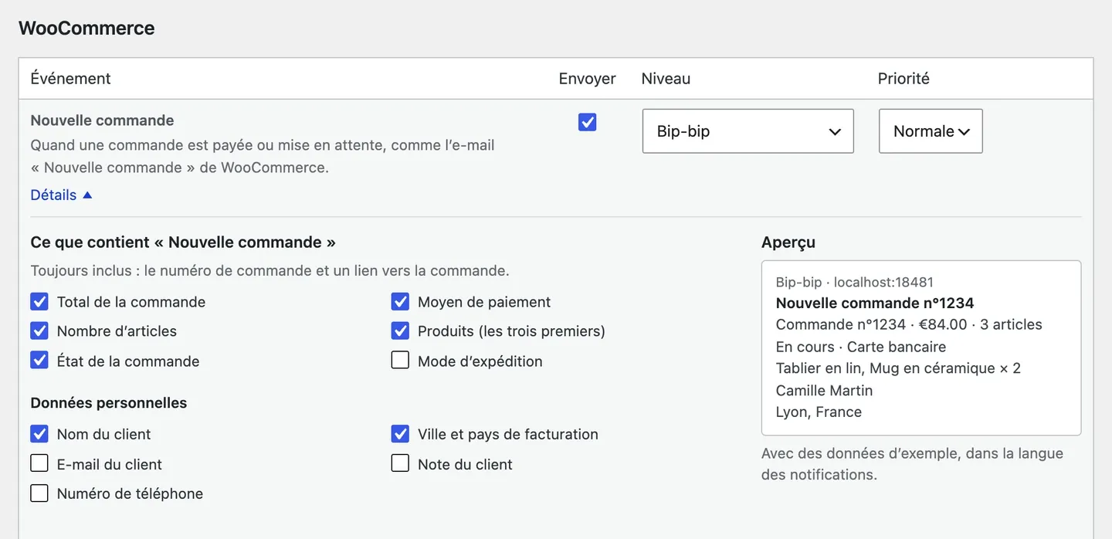The image size is (1112, 539).
Task: Click the Priorité column header
Action: coord(903,79)
